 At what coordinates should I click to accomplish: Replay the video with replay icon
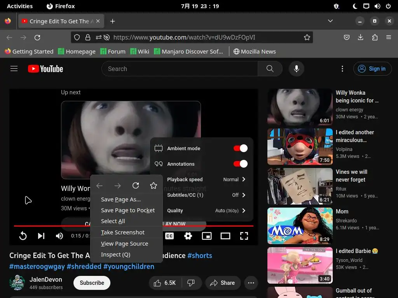point(23,236)
